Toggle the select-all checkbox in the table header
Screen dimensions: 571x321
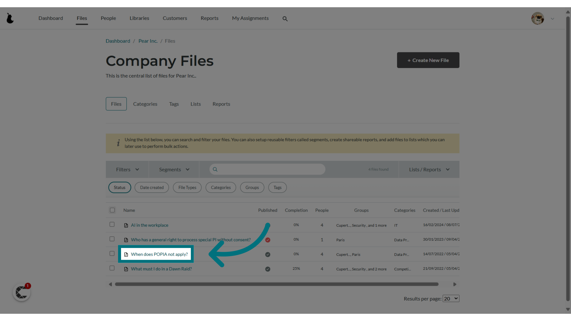click(112, 210)
